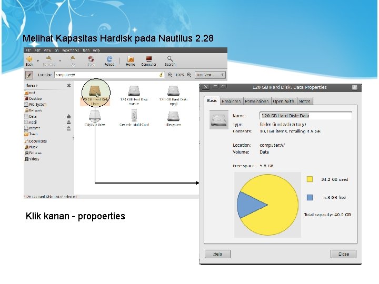Open the File menu
Image resolution: width=379 pixels, height=284 pixels.
pos(28,50)
